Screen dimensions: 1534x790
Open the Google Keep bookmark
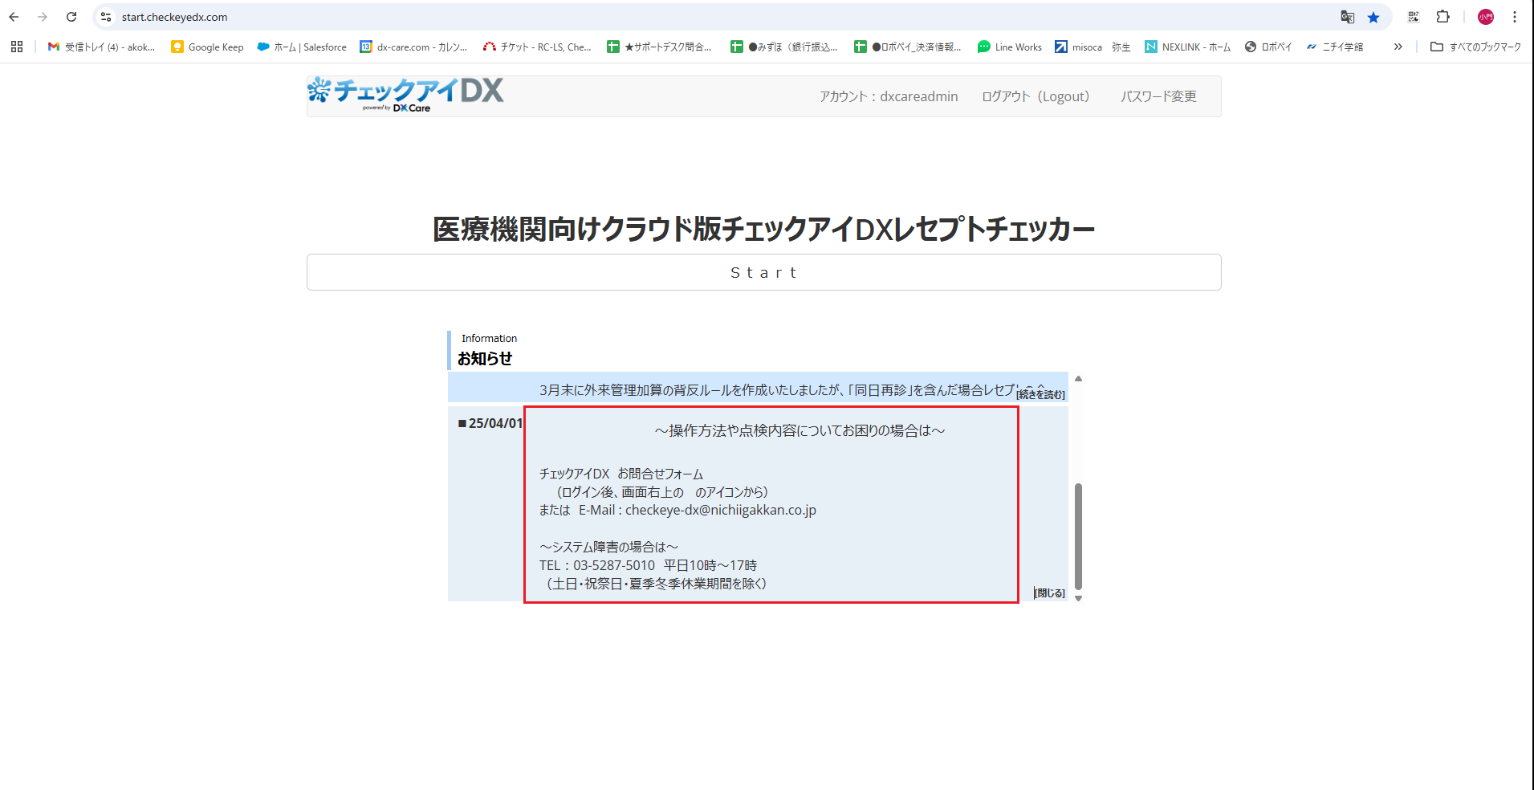[207, 47]
